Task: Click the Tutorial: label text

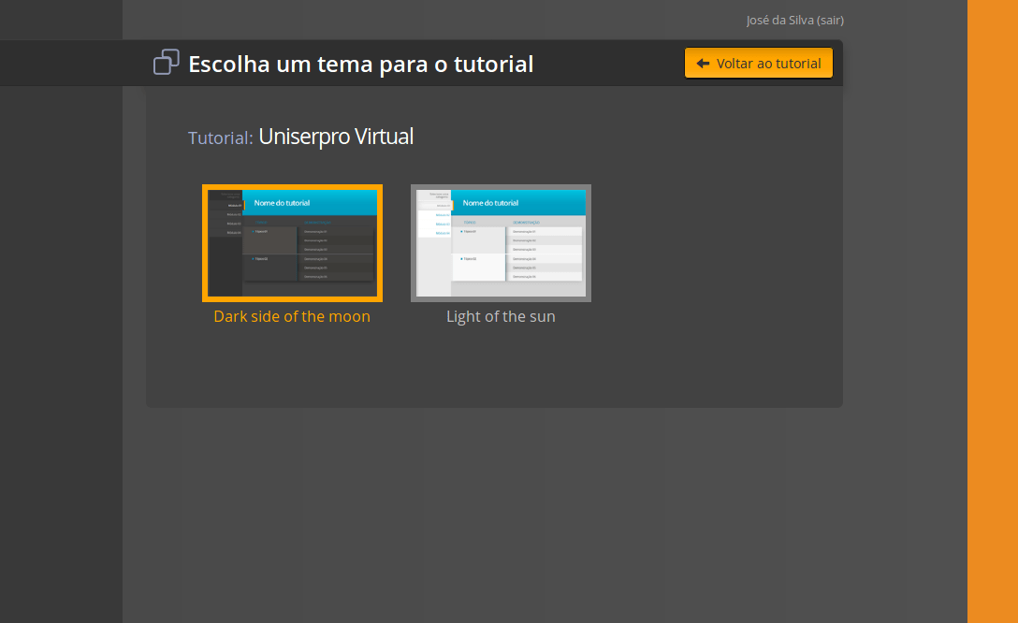Action: (x=220, y=138)
